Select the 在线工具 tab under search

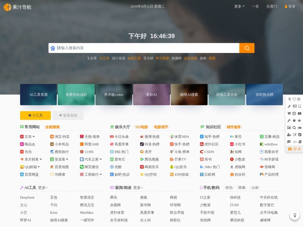(x=134, y=58)
